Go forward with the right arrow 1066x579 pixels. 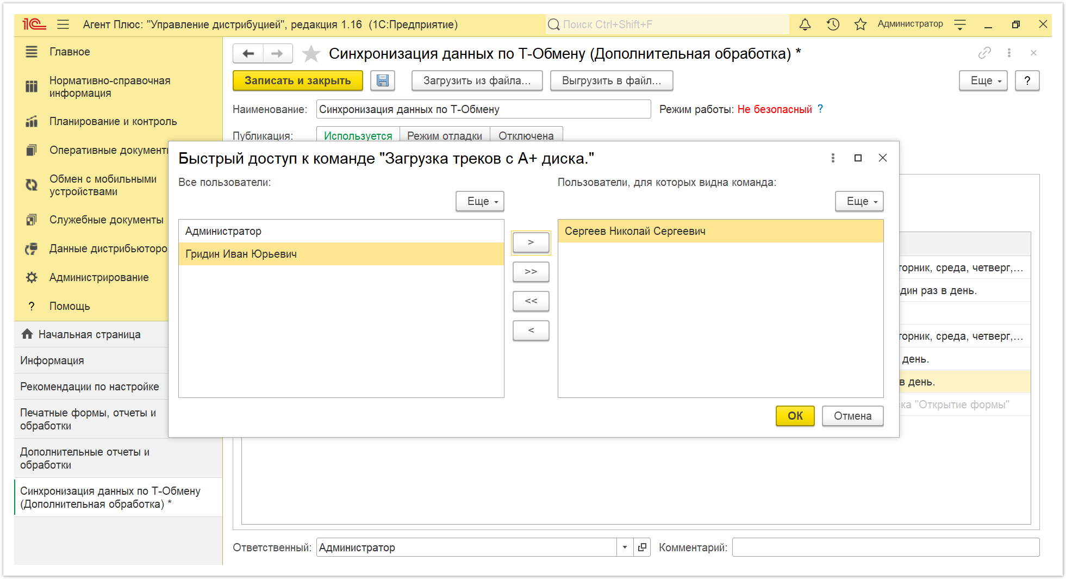click(x=277, y=53)
